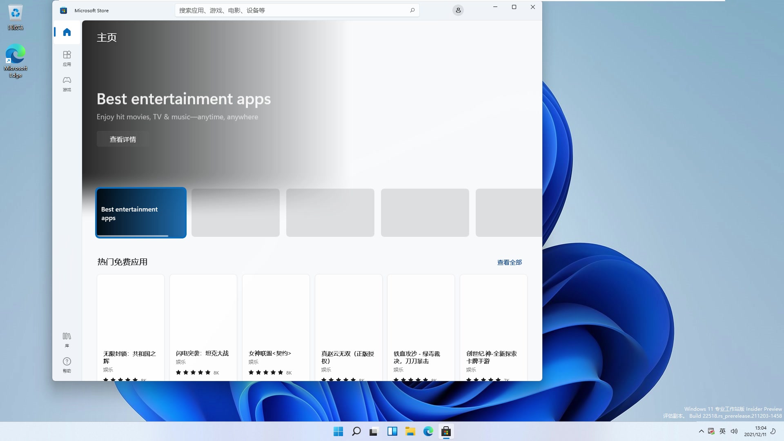Expand hidden icons in the system tray
784x441 pixels.
(x=701, y=431)
